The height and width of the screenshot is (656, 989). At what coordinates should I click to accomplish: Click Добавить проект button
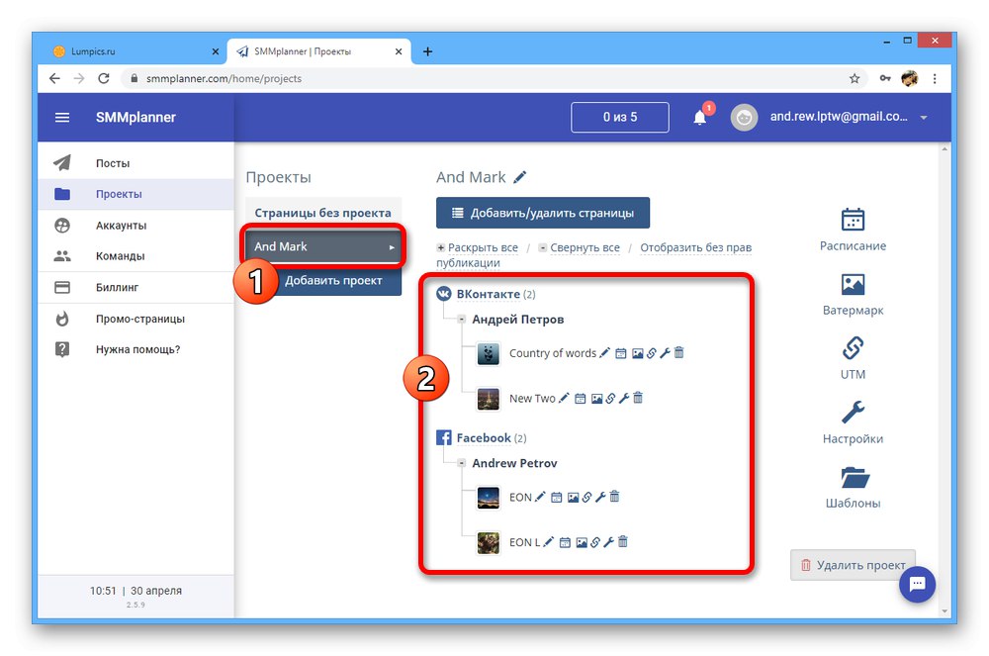click(333, 280)
